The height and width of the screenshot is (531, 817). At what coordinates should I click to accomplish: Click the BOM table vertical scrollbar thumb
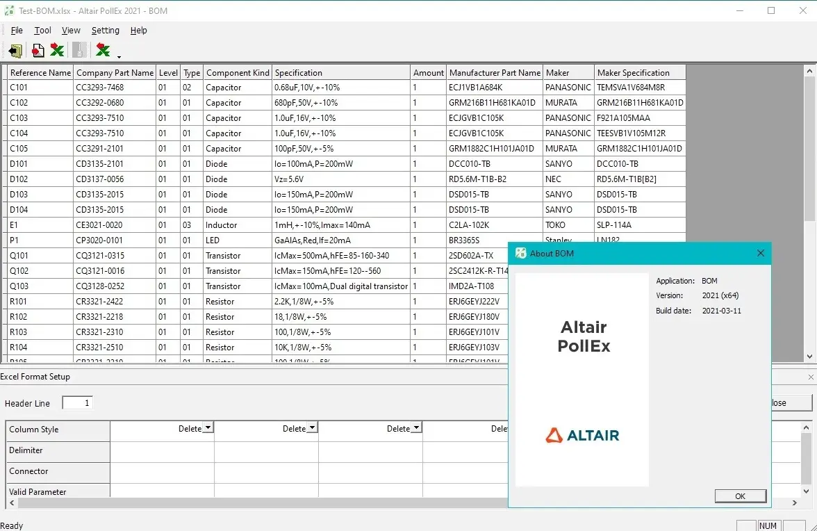click(809, 149)
